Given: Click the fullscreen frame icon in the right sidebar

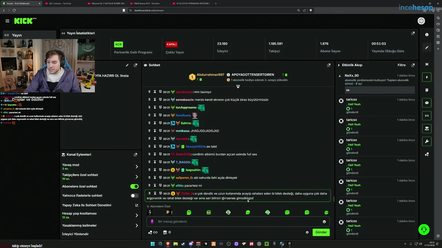Looking at the screenshot, I should coord(427,64).
